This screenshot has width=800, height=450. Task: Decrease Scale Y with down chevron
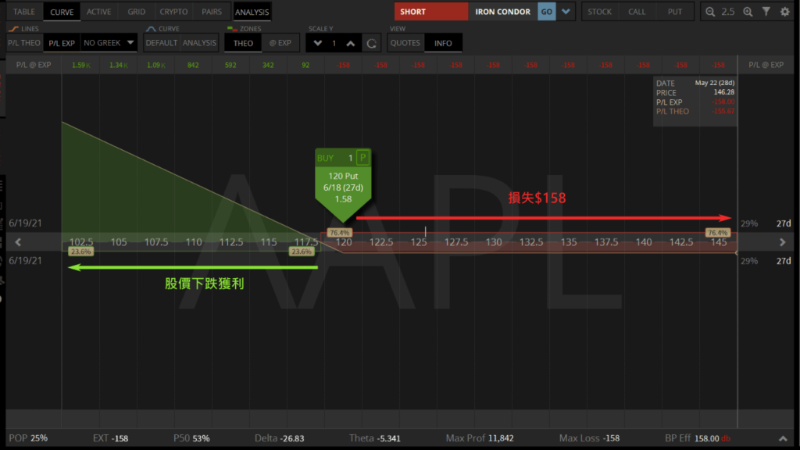[317, 44]
